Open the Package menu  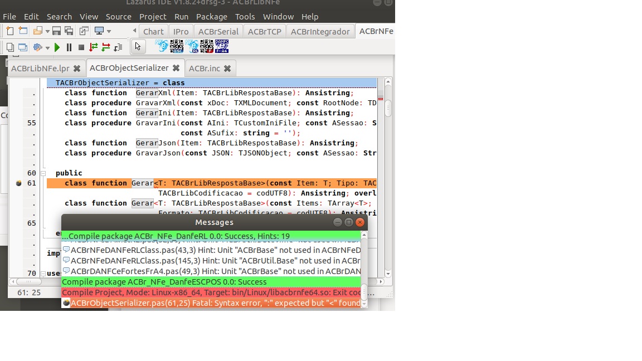212,17
